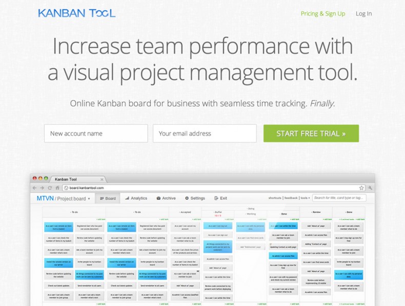Click the board search field

click(x=339, y=198)
